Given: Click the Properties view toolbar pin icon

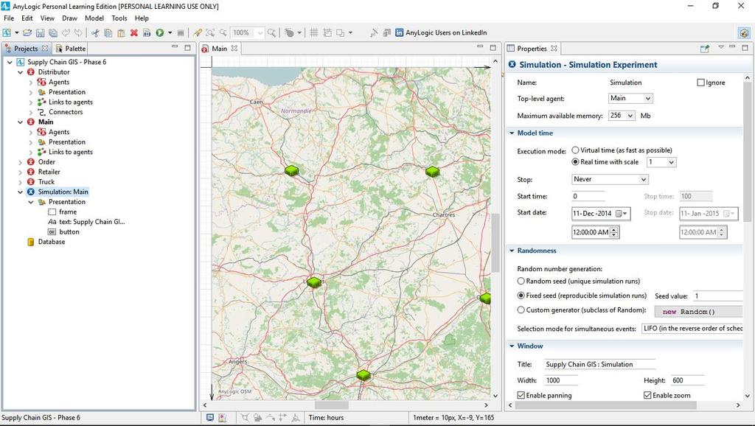Looking at the screenshot, I should [705, 48].
